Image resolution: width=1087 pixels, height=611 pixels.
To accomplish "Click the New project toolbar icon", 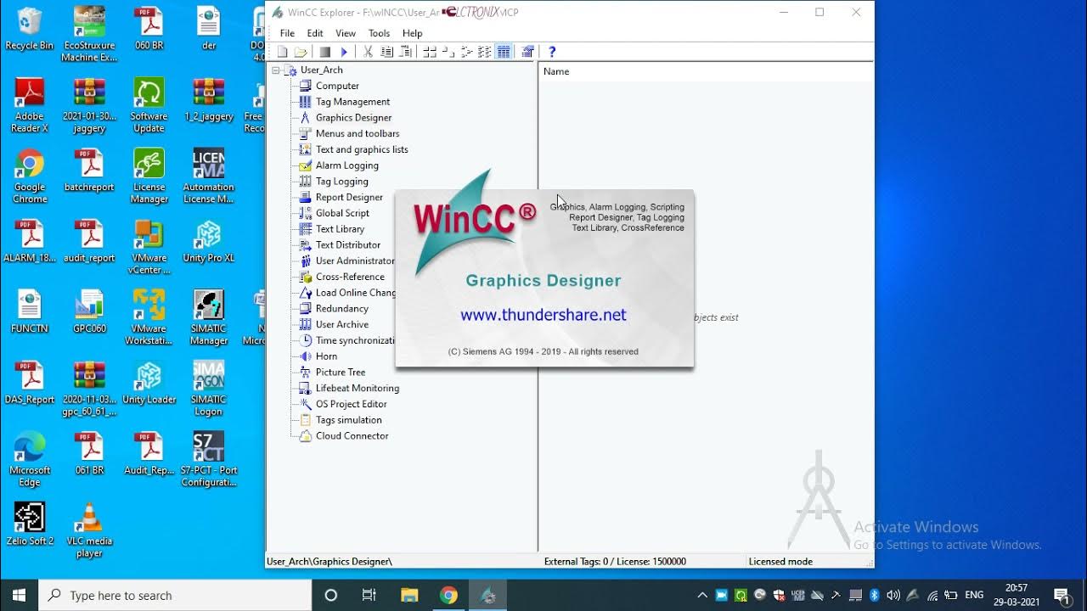I will (282, 52).
